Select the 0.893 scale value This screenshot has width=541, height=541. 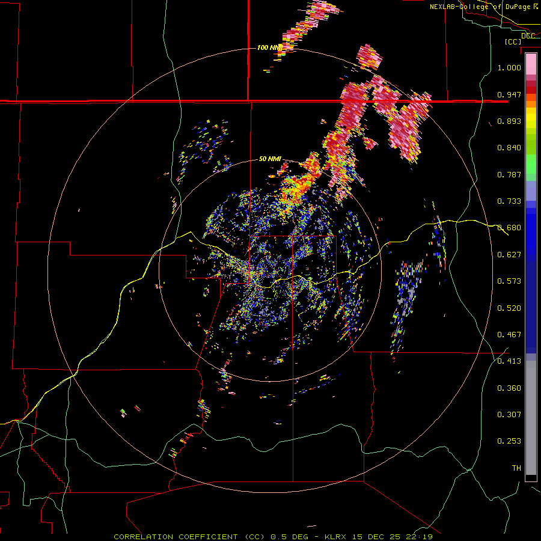pyautogui.click(x=509, y=121)
